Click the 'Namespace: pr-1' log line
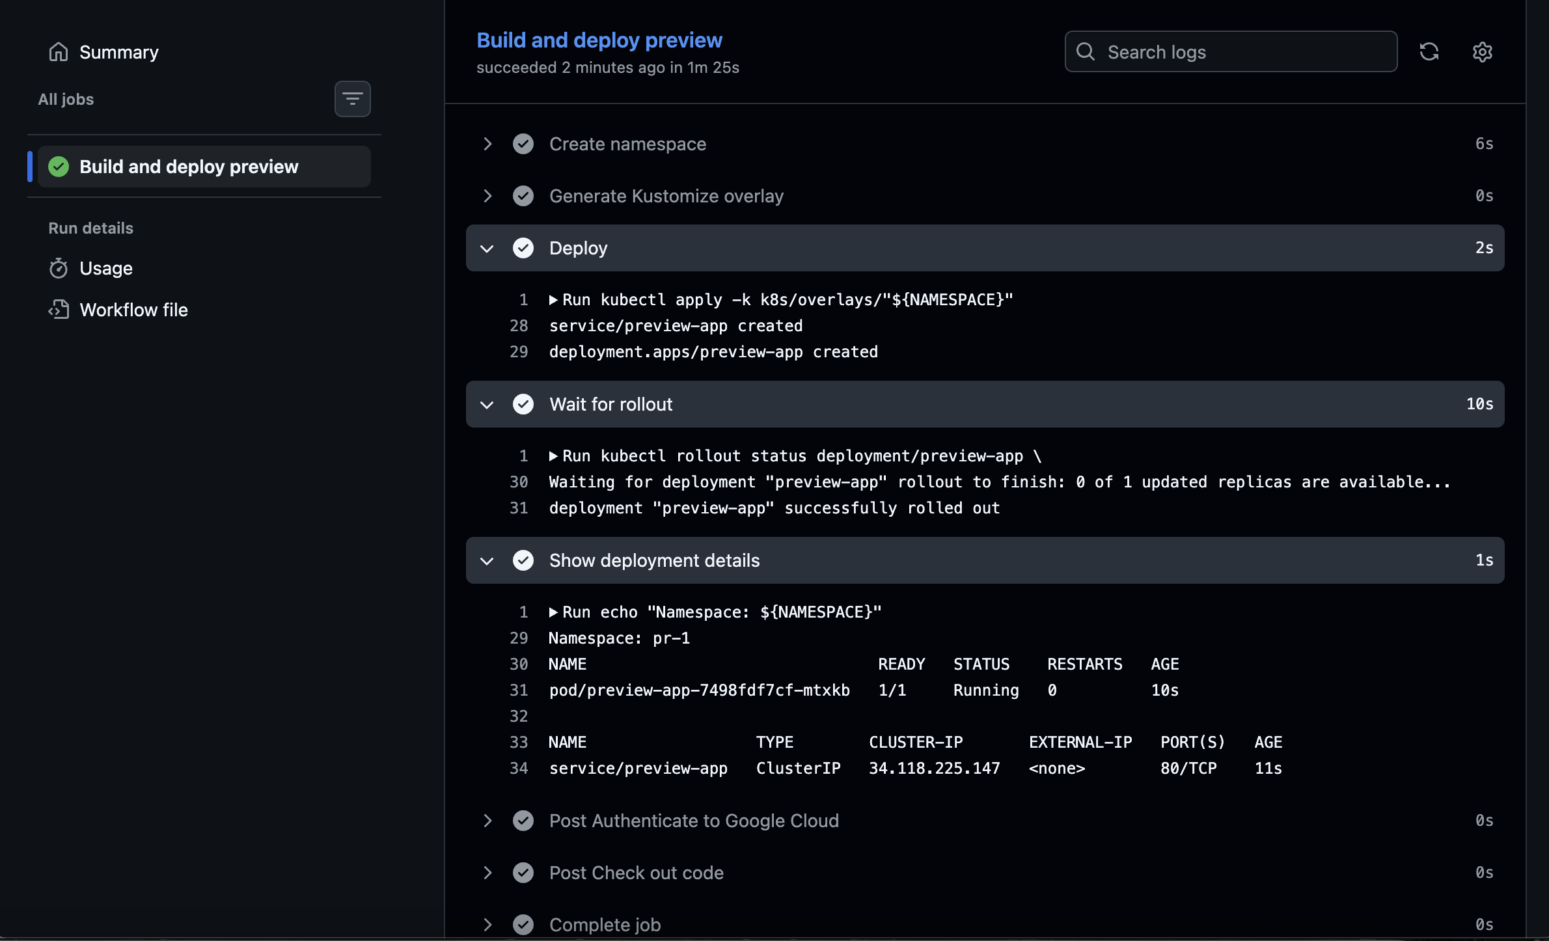Screen dimensions: 1549x941 (620, 638)
